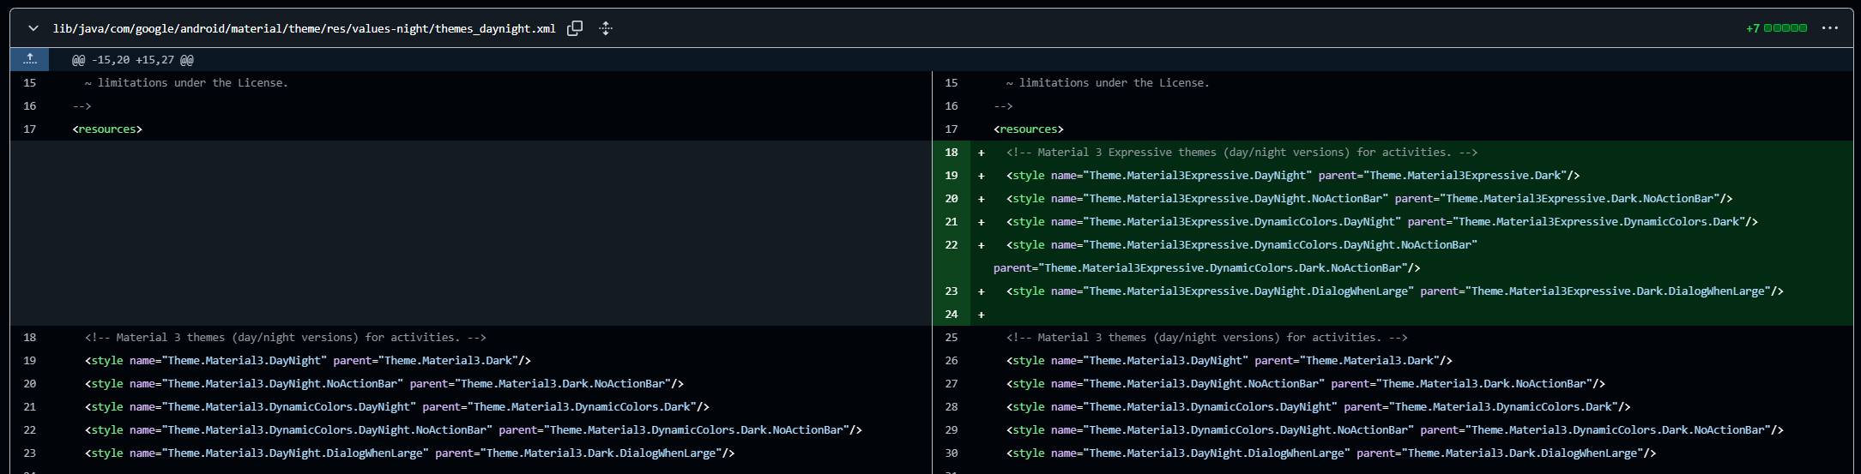Click the themes_daynight.xml file path link

(304, 28)
